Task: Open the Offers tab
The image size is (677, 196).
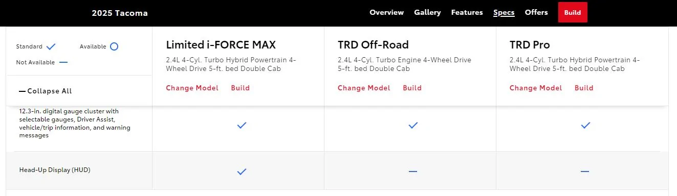Action: 536,12
